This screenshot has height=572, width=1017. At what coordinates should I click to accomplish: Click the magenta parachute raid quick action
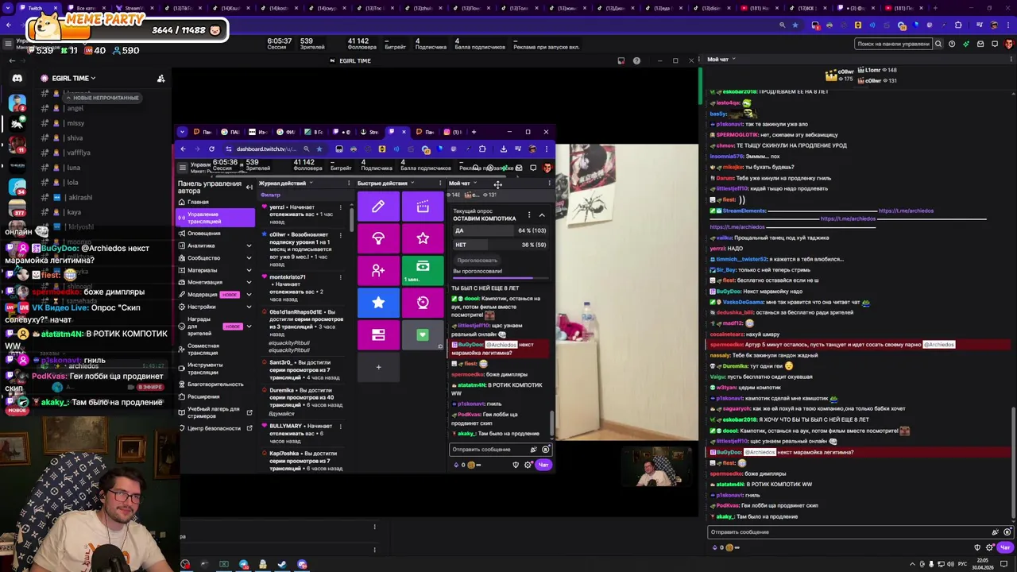click(378, 238)
